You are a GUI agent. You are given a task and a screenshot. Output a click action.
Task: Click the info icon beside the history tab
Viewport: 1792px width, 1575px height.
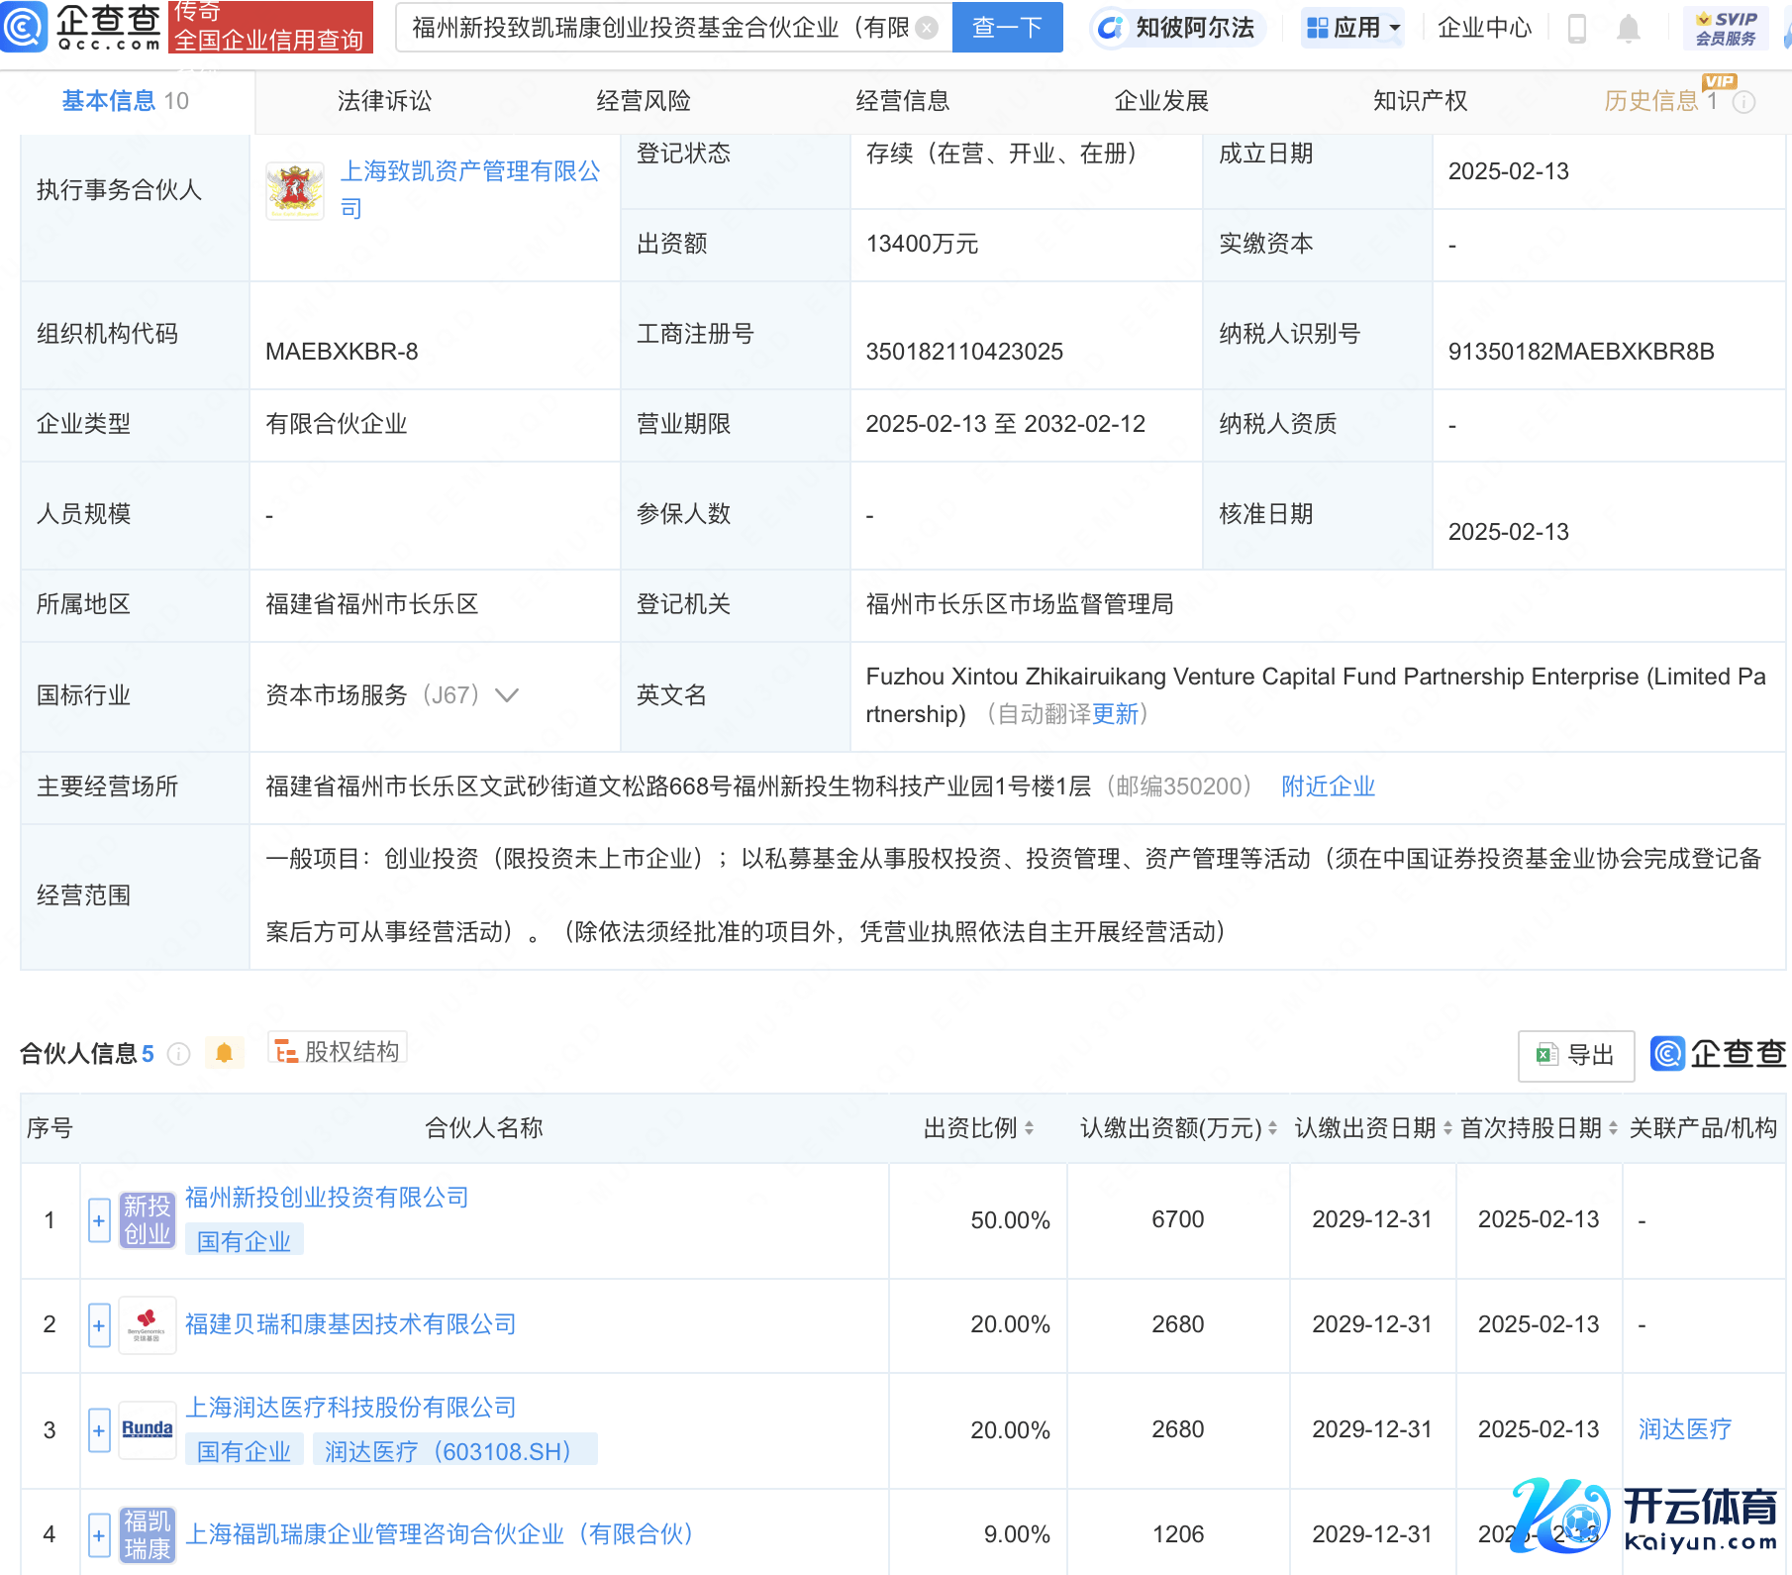(1744, 102)
